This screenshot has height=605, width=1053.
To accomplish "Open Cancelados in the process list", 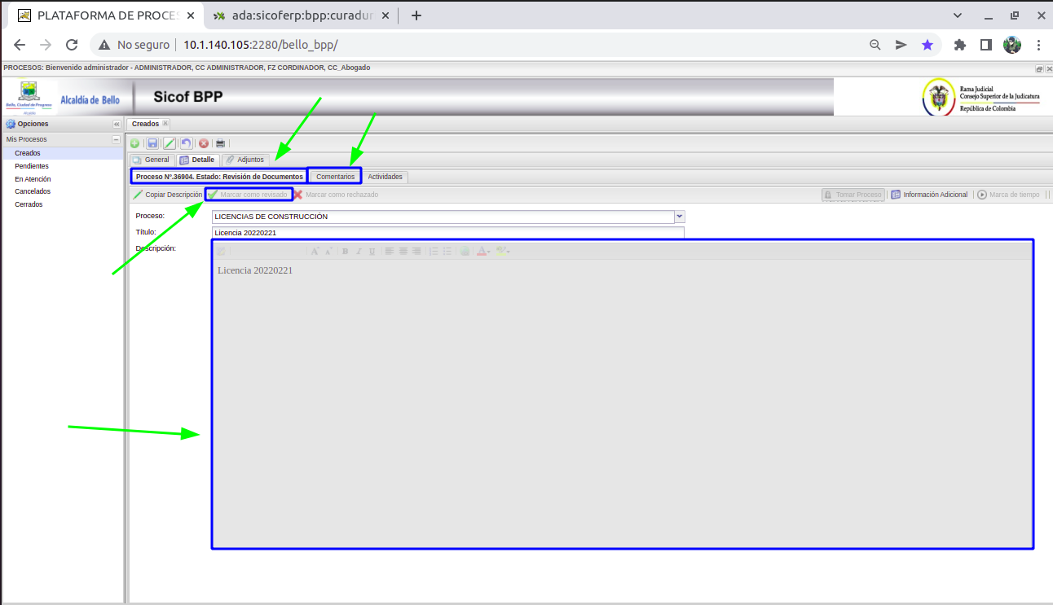I will click(x=33, y=191).
